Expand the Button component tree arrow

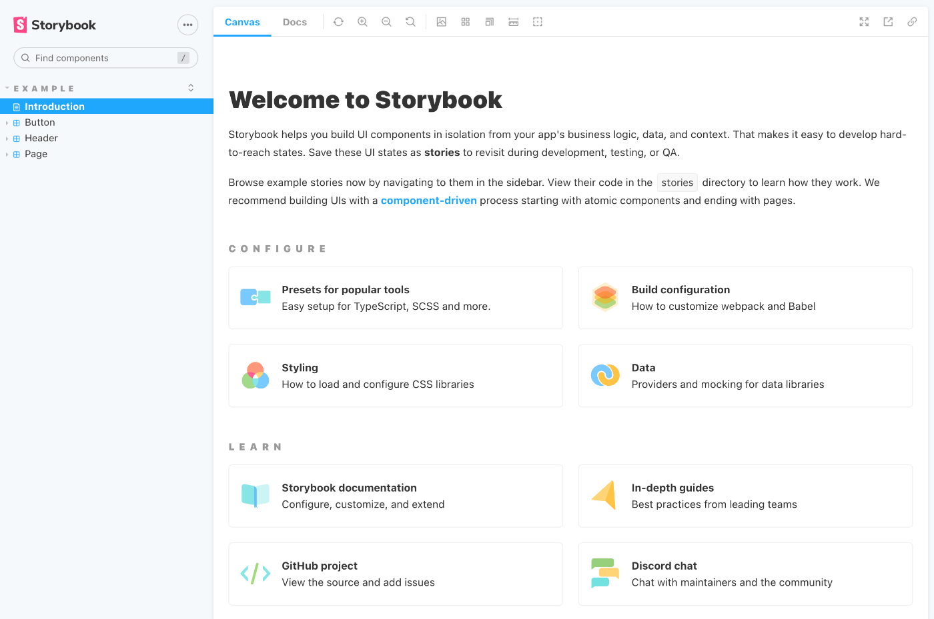[7, 123]
